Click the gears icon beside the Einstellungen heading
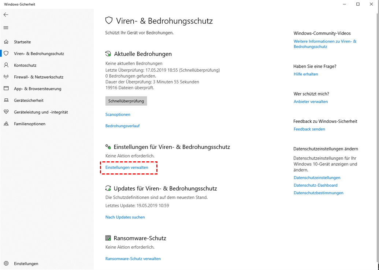 (108, 147)
